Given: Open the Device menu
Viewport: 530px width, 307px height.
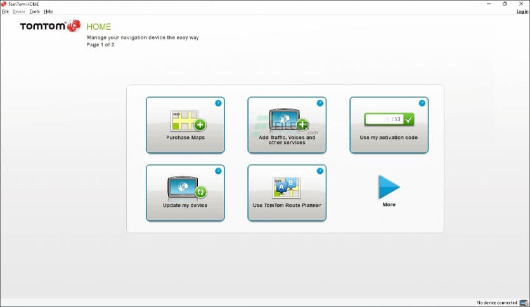Looking at the screenshot, I should tap(19, 11).
